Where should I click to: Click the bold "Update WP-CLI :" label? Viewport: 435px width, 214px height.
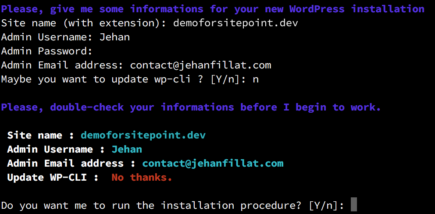53,177
